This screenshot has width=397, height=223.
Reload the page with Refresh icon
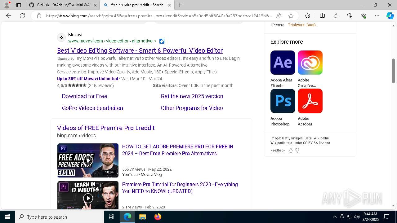tap(22, 16)
